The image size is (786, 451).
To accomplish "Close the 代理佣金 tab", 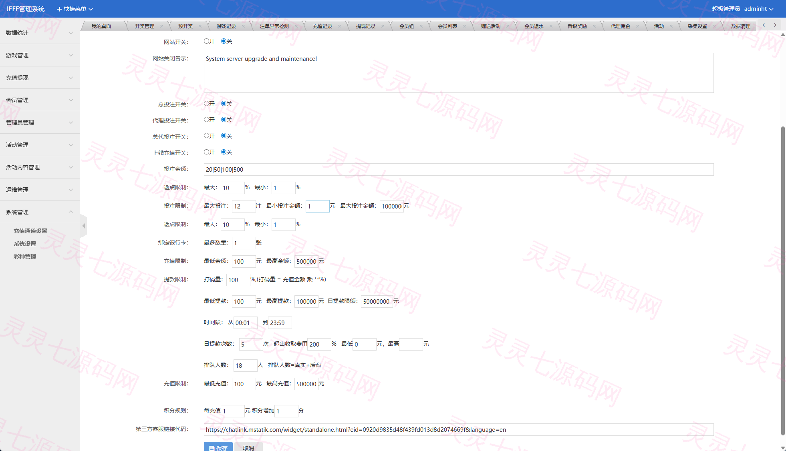I will [x=637, y=26].
